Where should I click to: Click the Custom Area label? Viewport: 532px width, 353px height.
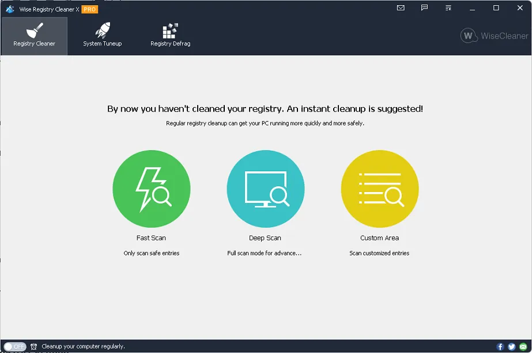pyautogui.click(x=379, y=238)
